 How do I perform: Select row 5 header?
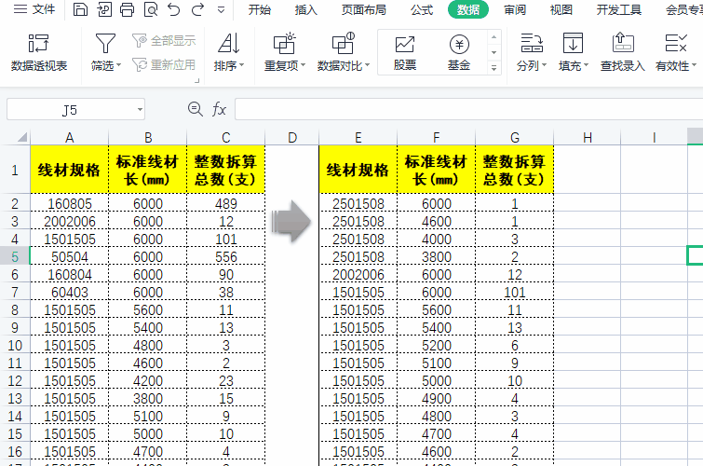pyautogui.click(x=15, y=257)
